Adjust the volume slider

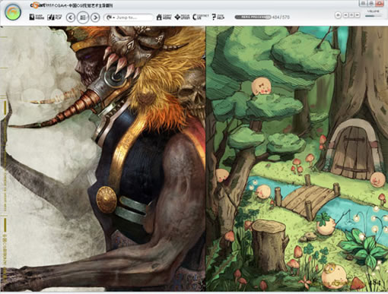point(374,16)
